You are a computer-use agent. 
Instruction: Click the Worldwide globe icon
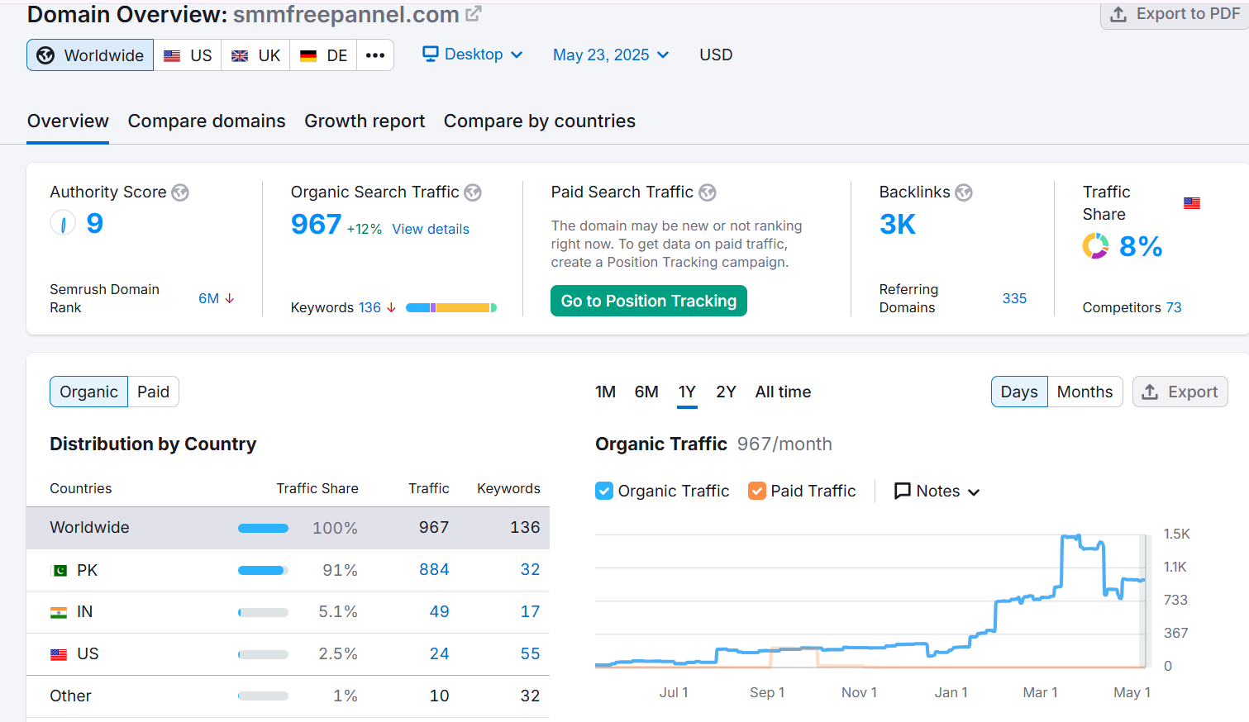point(45,55)
